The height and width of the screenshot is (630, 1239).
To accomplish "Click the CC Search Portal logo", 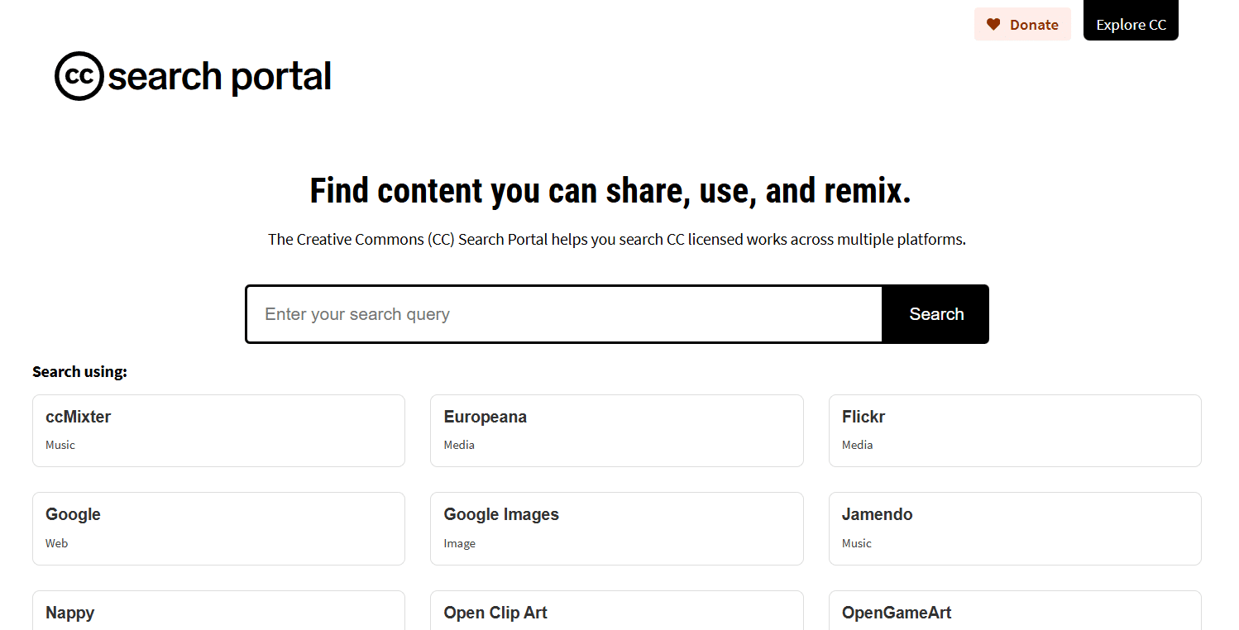I will coord(193,76).
